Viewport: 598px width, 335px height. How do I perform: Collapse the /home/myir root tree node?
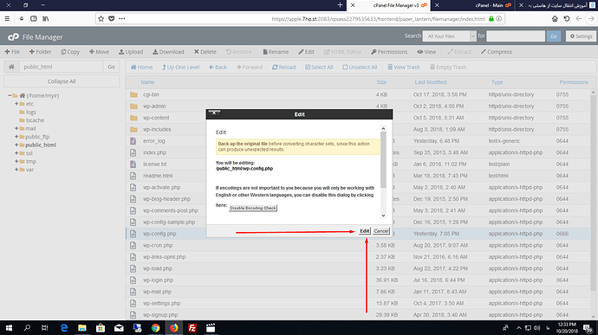click(10, 96)
